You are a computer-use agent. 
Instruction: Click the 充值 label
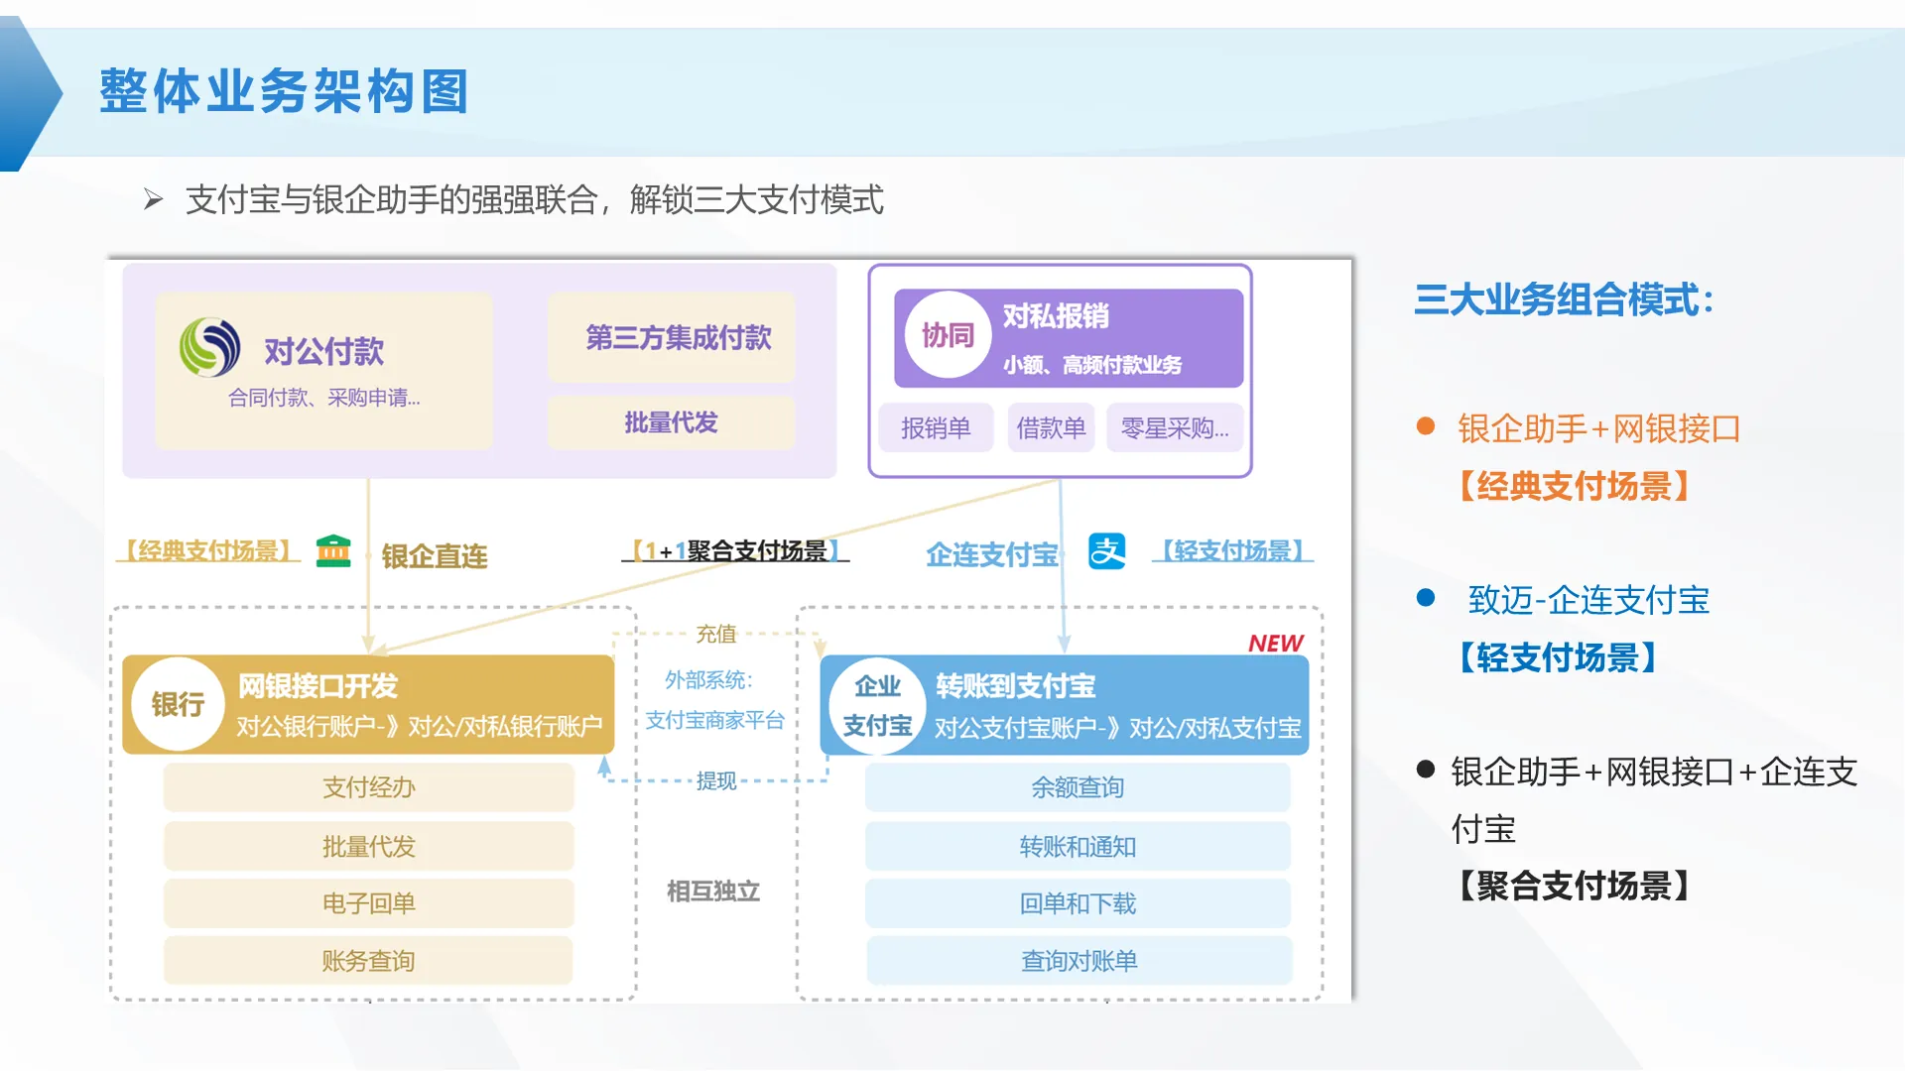point(716,634)
